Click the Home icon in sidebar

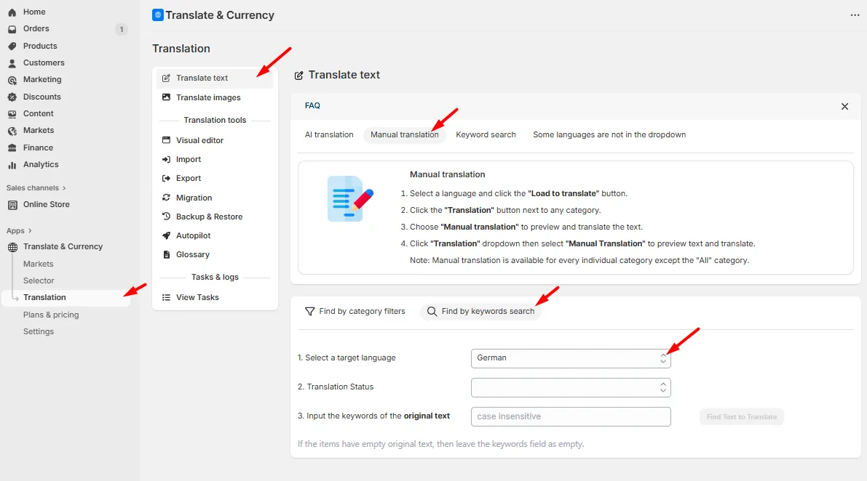(12, 12)
